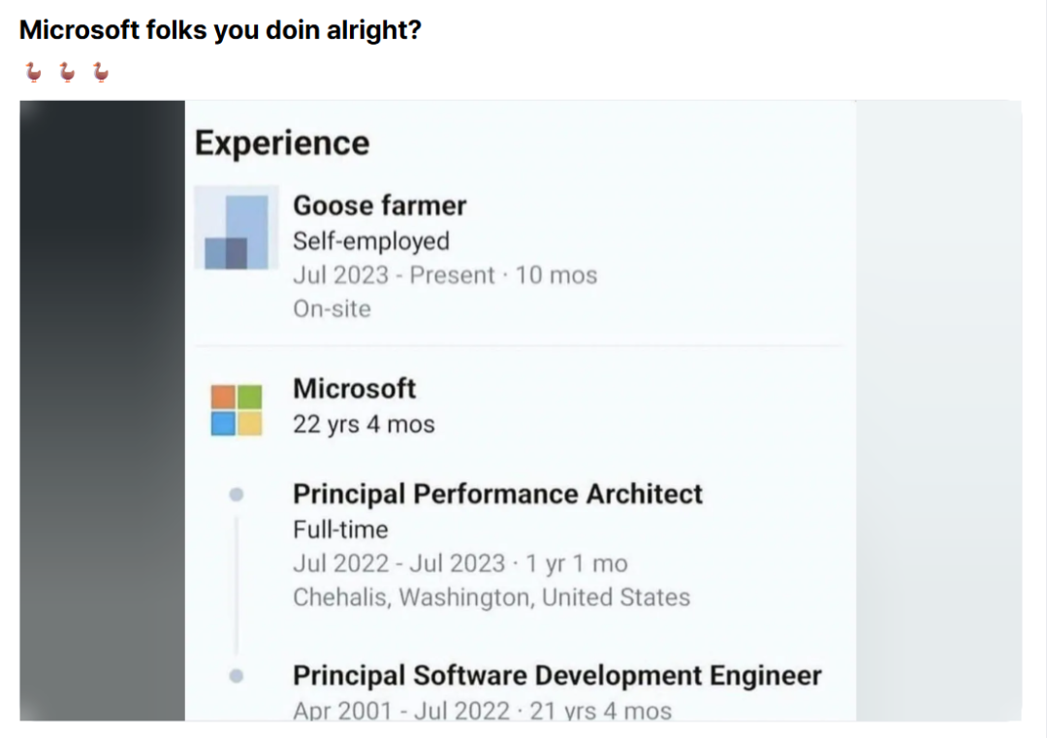The height and width of the screenshot is (738, 1047).
Task: Click the dark blurred left sidebar of image
Action: point(102,411)
